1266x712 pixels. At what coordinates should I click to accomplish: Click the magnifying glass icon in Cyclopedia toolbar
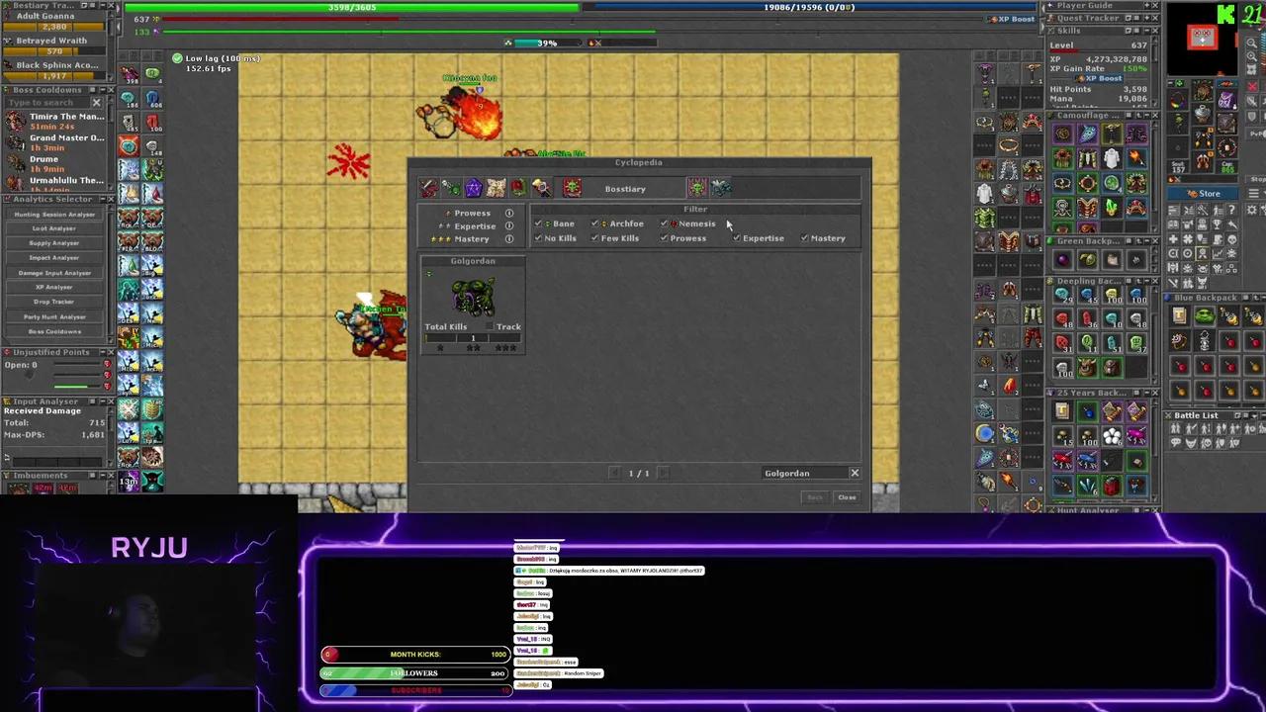[x=540, y=188]
